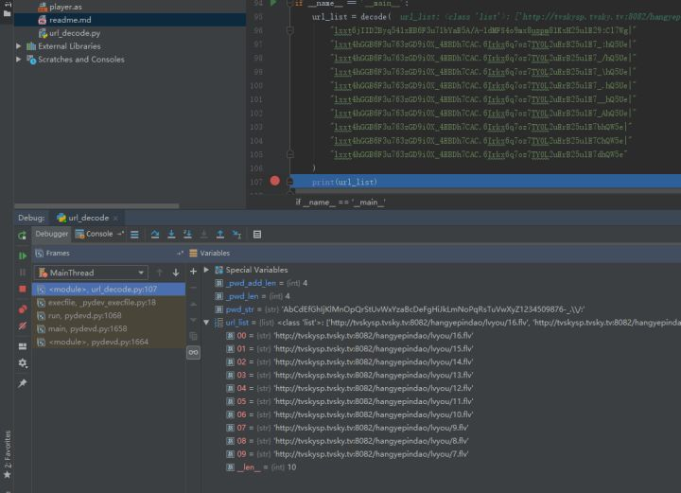Restore debugger layout icon

coord(23,346)
